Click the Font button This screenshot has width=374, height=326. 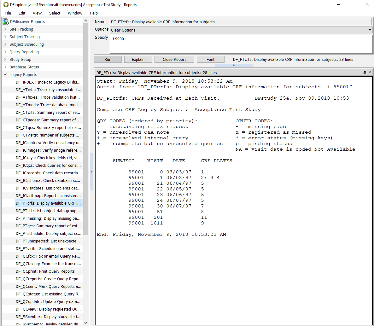[210, 59]
